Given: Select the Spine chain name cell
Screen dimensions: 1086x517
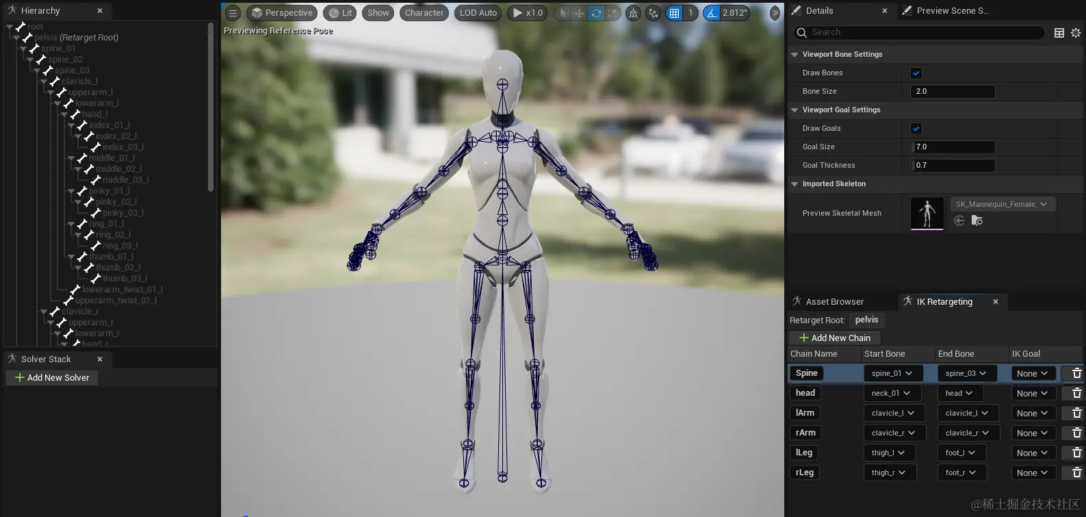Looking at the screenshot, I should [807, 373].
